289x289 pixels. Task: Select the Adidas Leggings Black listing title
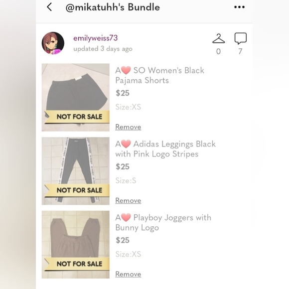pos(165,149)
